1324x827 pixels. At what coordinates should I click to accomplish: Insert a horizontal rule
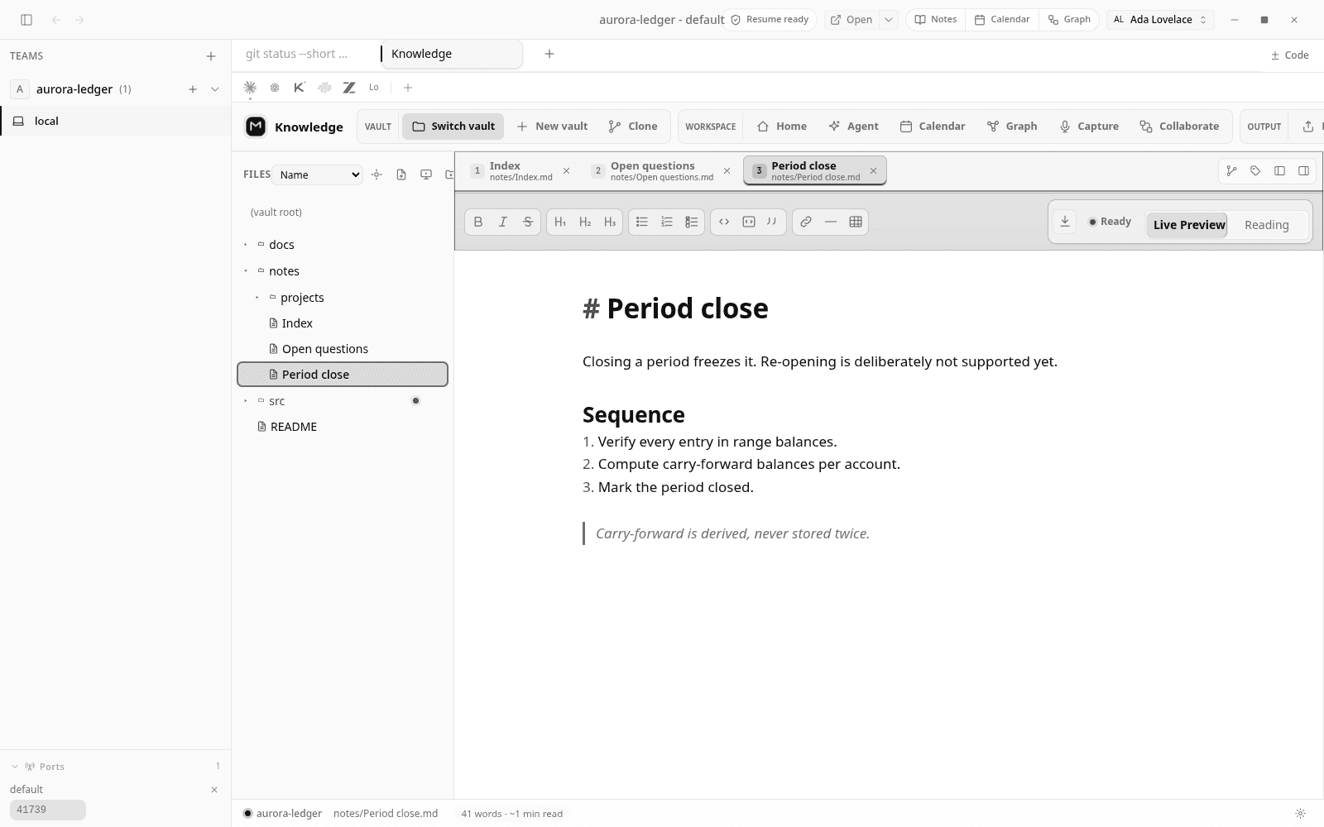831,222
